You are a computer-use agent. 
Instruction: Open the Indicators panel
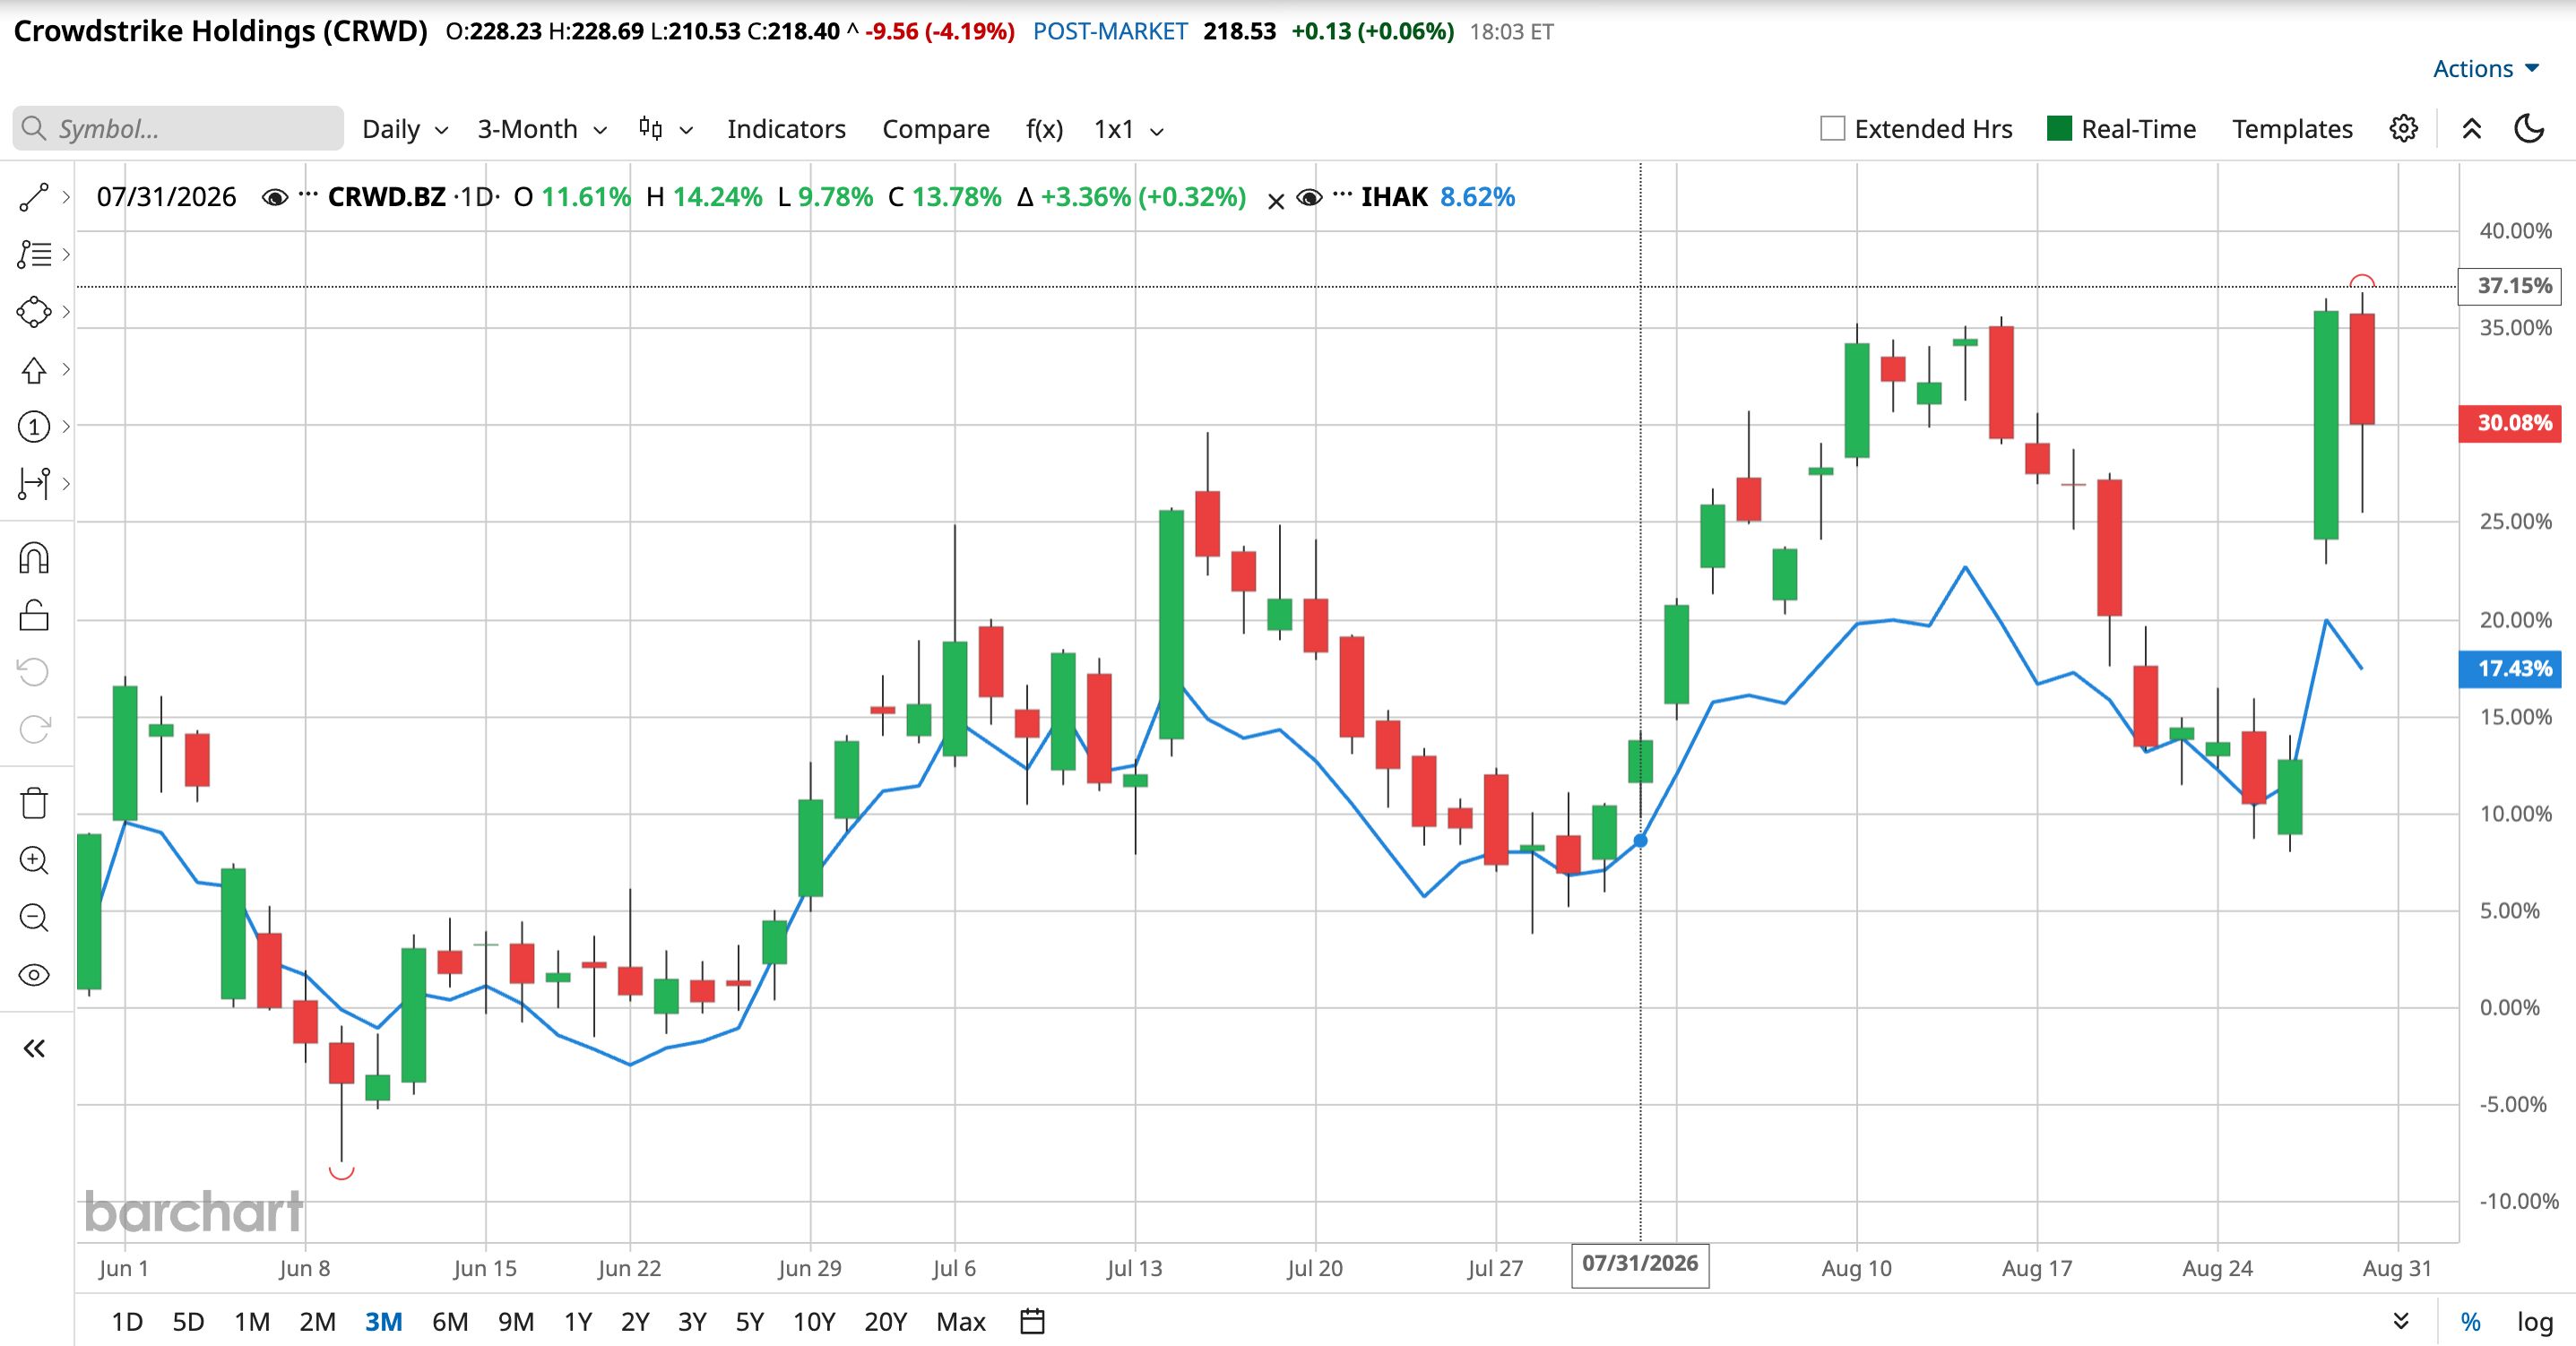tap(786, 129)
